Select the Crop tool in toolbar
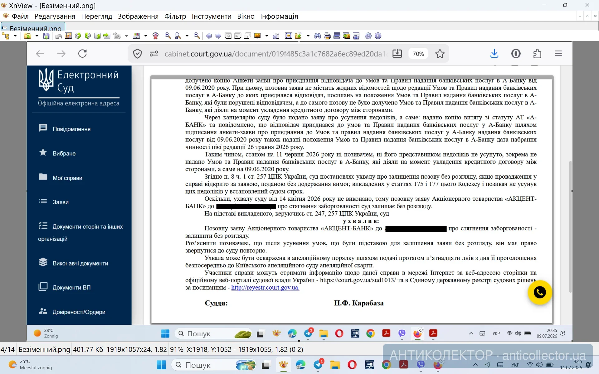 [68, 36]
